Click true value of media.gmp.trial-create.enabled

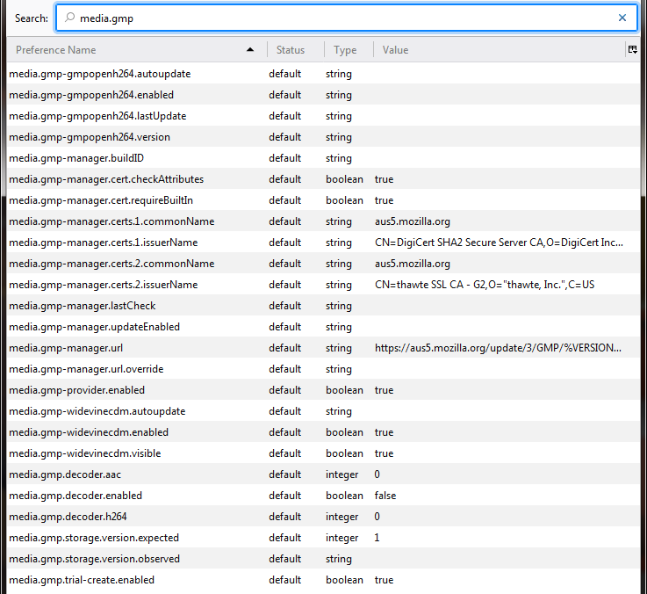coord(384,579)
